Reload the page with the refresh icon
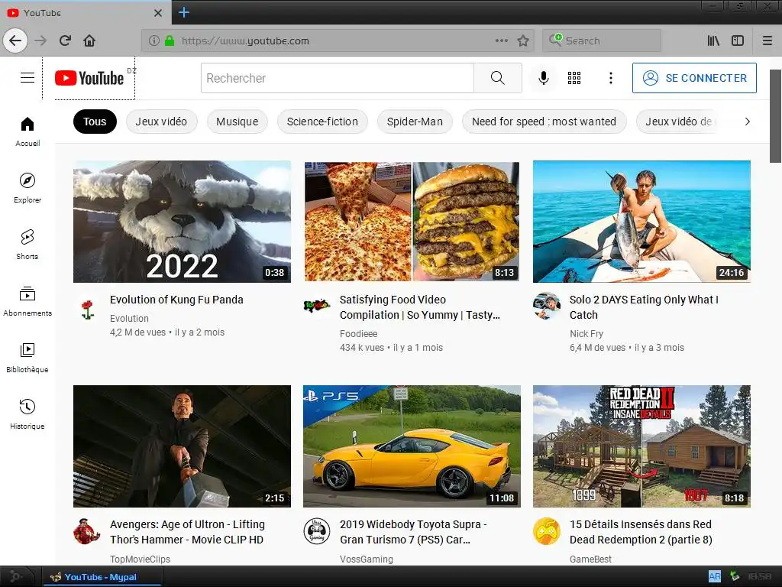 coord(66,41)
